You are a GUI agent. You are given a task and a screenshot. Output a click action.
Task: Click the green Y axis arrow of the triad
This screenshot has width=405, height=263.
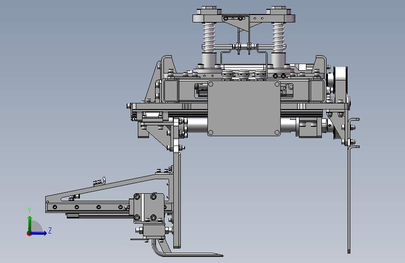pos(30,223)
